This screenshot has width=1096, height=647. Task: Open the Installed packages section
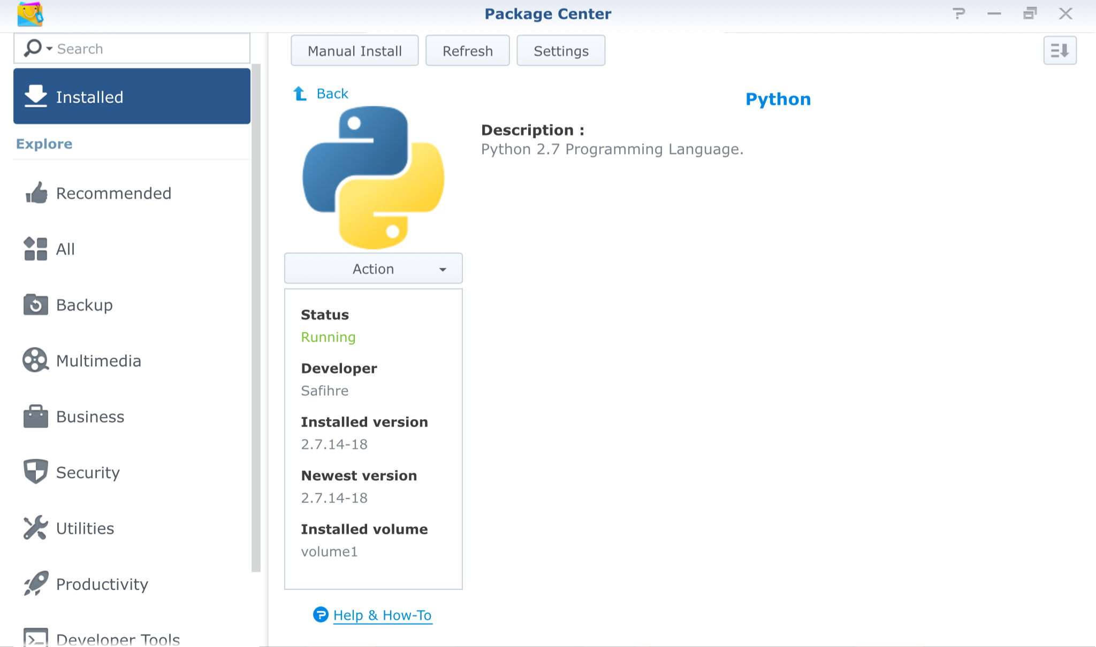click(x=132, y=96)
